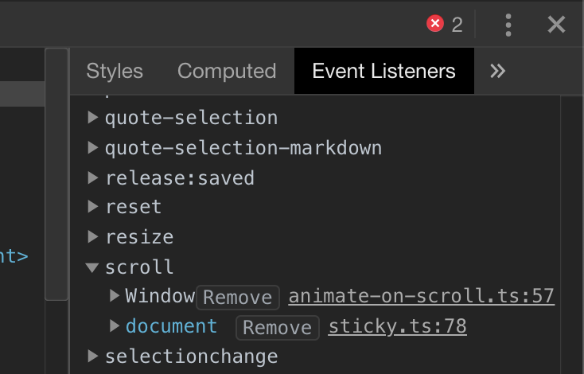This screenshot has width=584, height=374.
Task: Select the Event Listeners tab
Action: (x=384, y=71)
